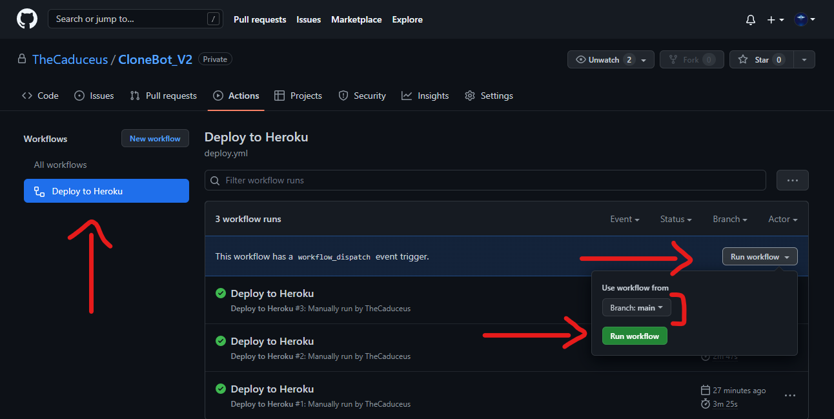Click success check icon of run #3
This screenshot has width=834, height=419.
pyautogui.click(x=221, y=293)
